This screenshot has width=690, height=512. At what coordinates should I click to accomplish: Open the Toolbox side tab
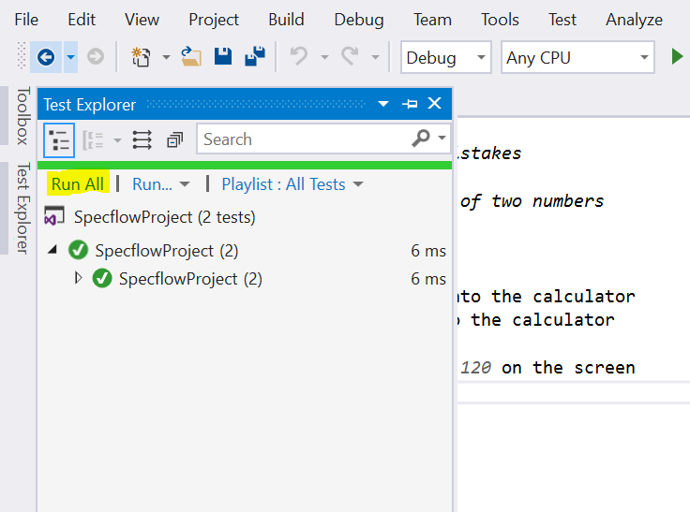(22, 115)
